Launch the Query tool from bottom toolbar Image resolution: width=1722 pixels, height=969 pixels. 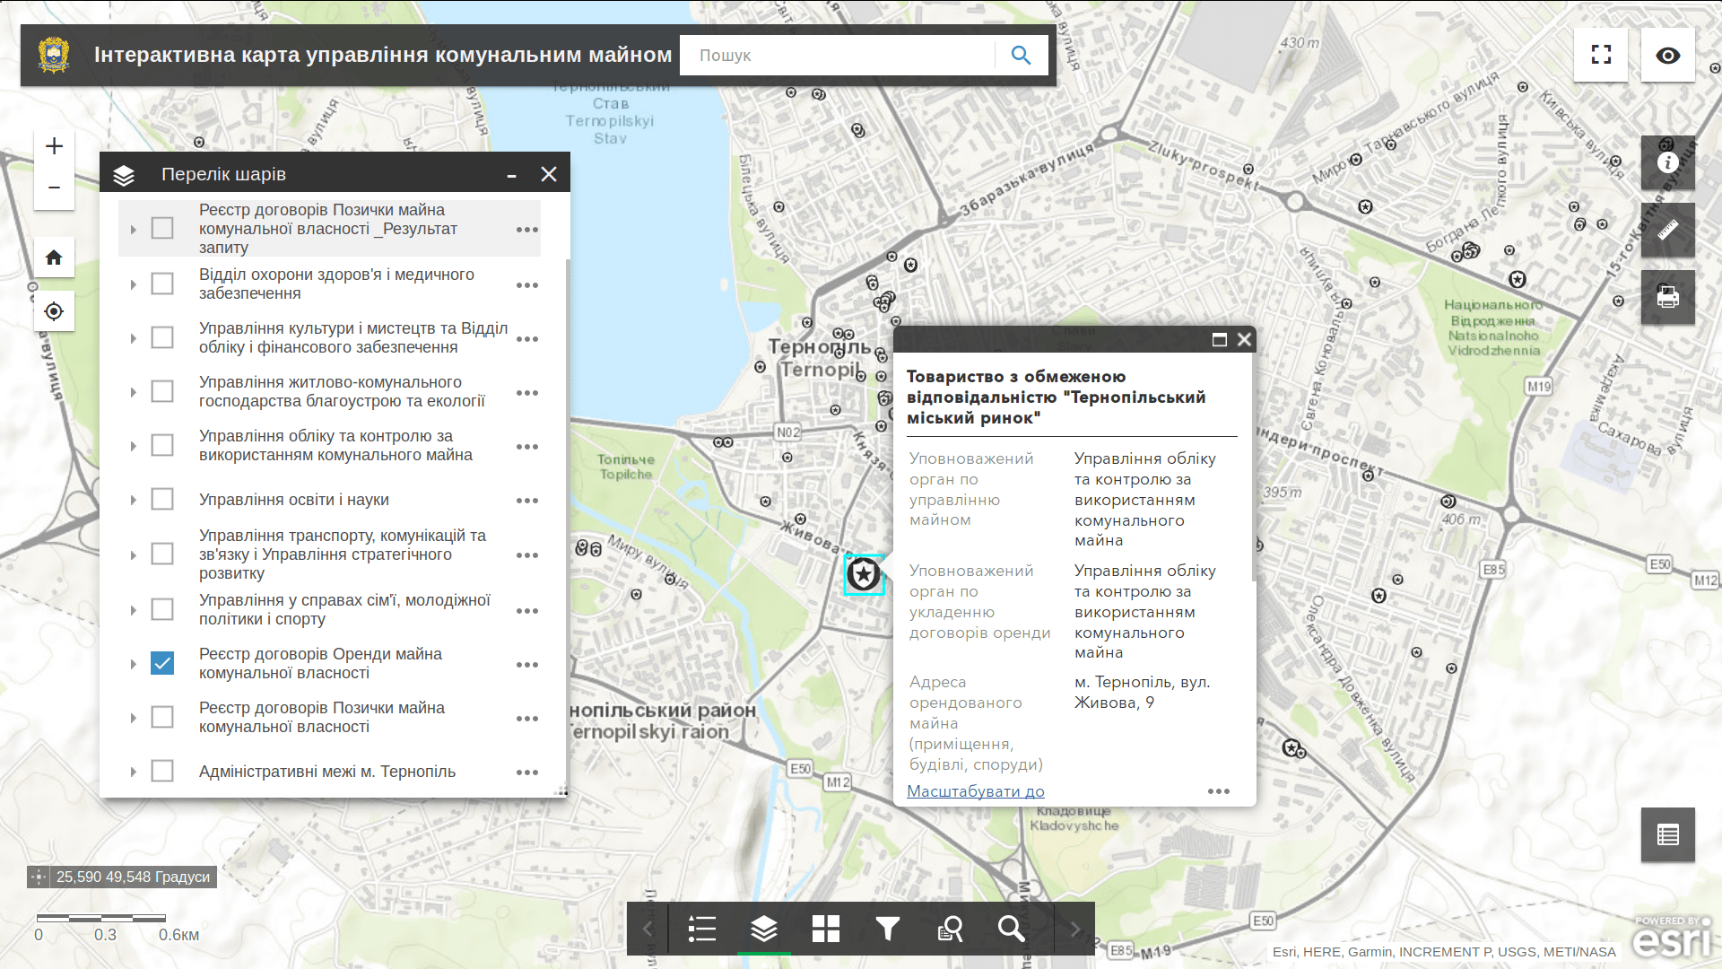click(x=950, y=929)
